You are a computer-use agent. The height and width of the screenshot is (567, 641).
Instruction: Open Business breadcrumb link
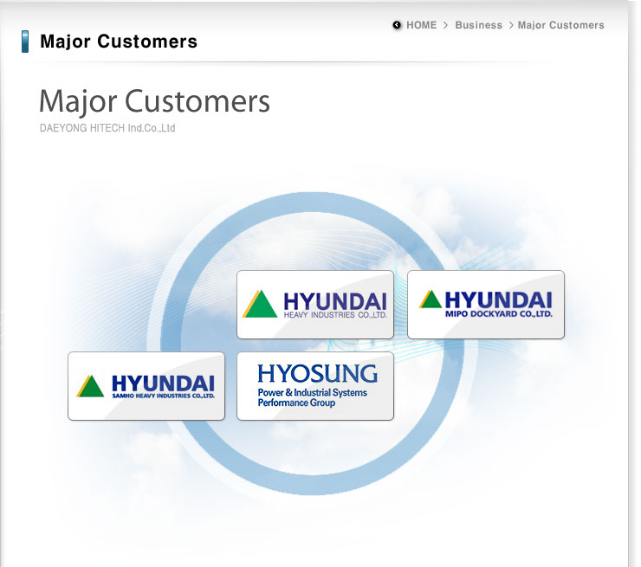click(478, 25)
